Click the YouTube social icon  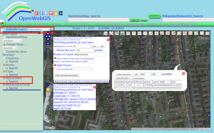click(51, 13)
